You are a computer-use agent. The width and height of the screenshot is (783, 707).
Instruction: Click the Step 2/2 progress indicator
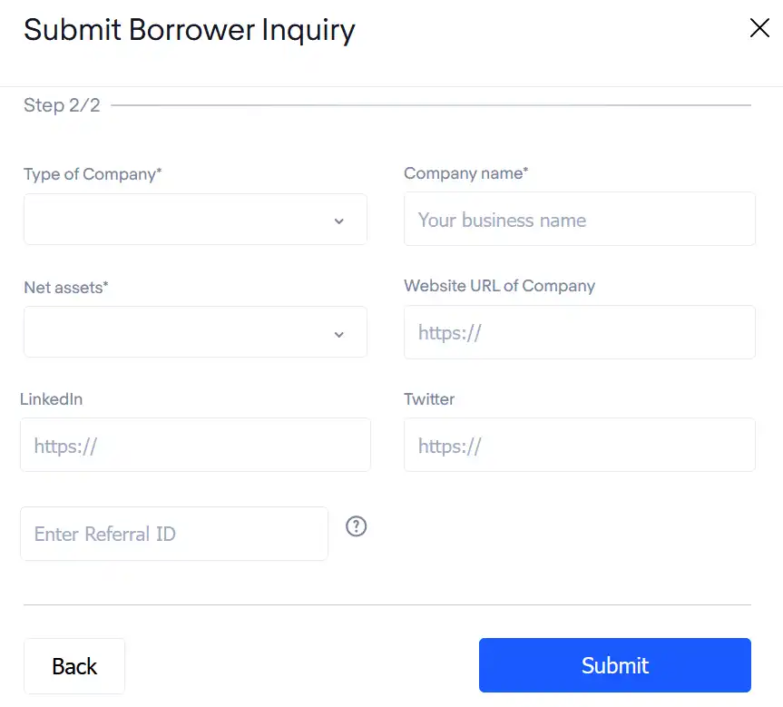pyautogui.click(x=62, y=105)
